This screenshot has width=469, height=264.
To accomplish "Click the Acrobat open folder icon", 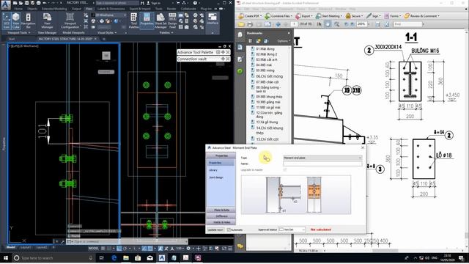I will pos(241,24).
